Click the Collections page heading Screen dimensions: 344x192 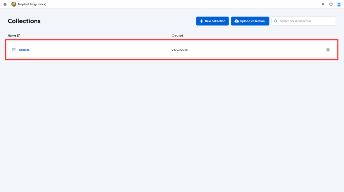24,21
